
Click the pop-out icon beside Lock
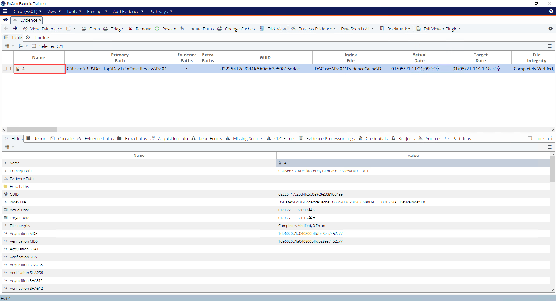550,138
